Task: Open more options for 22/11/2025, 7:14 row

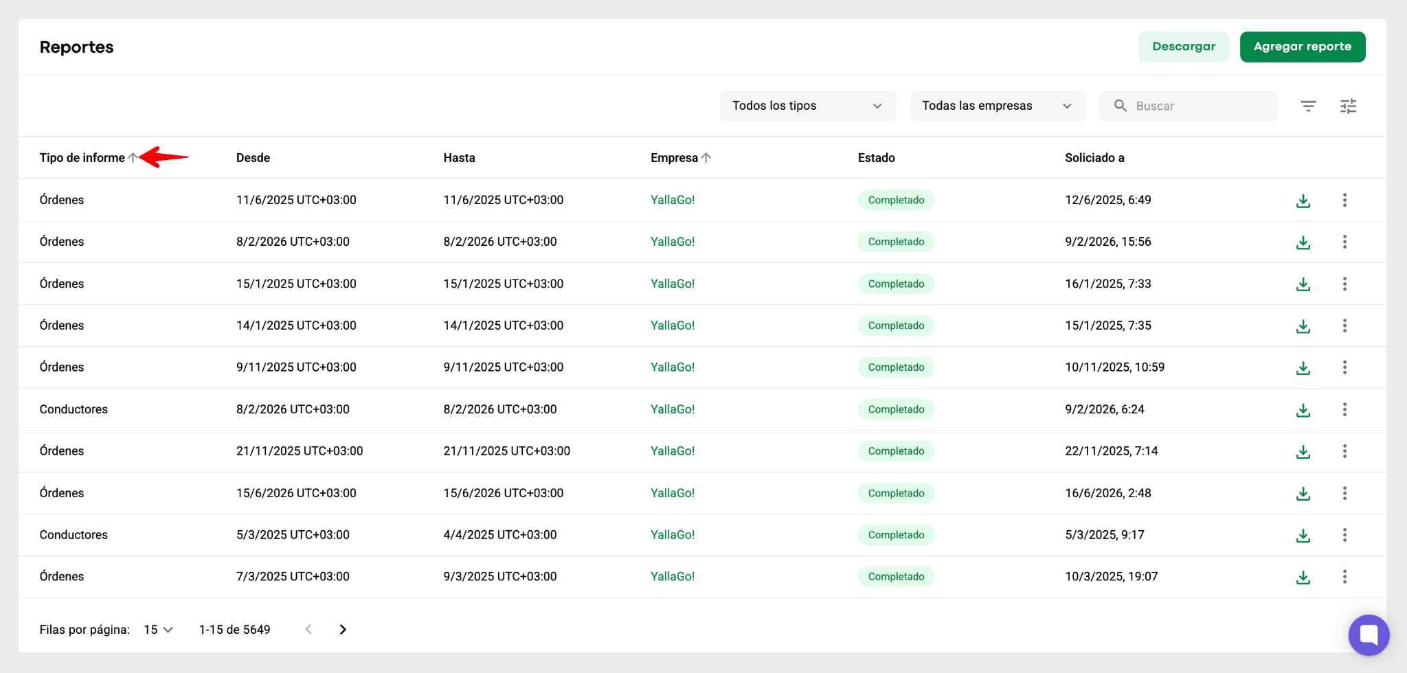Action: 1344,451
